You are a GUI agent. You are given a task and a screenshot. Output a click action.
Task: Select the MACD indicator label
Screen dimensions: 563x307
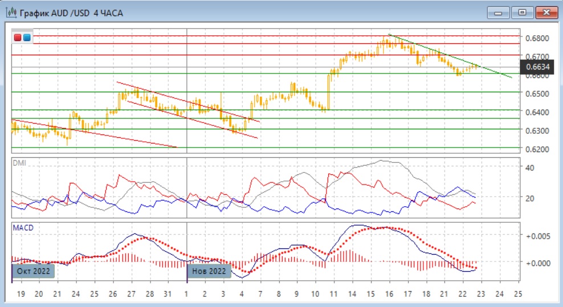coord(23,228)
